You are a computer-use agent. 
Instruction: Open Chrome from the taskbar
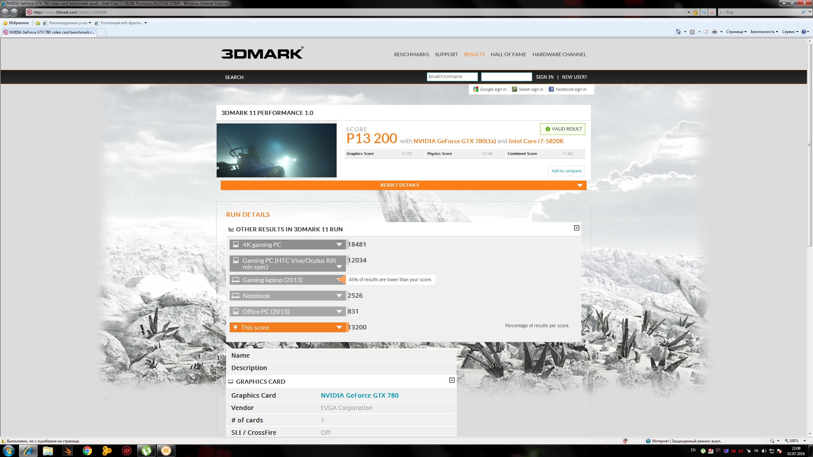click(87, 451)
